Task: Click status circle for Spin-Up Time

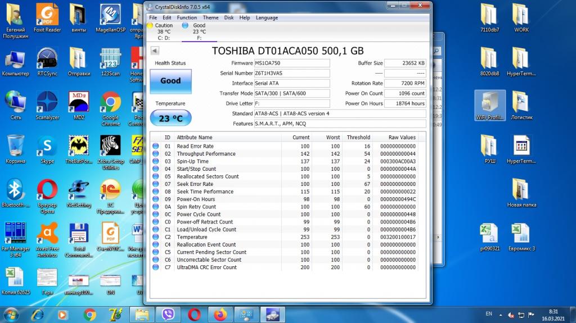Action: (156, 161)
